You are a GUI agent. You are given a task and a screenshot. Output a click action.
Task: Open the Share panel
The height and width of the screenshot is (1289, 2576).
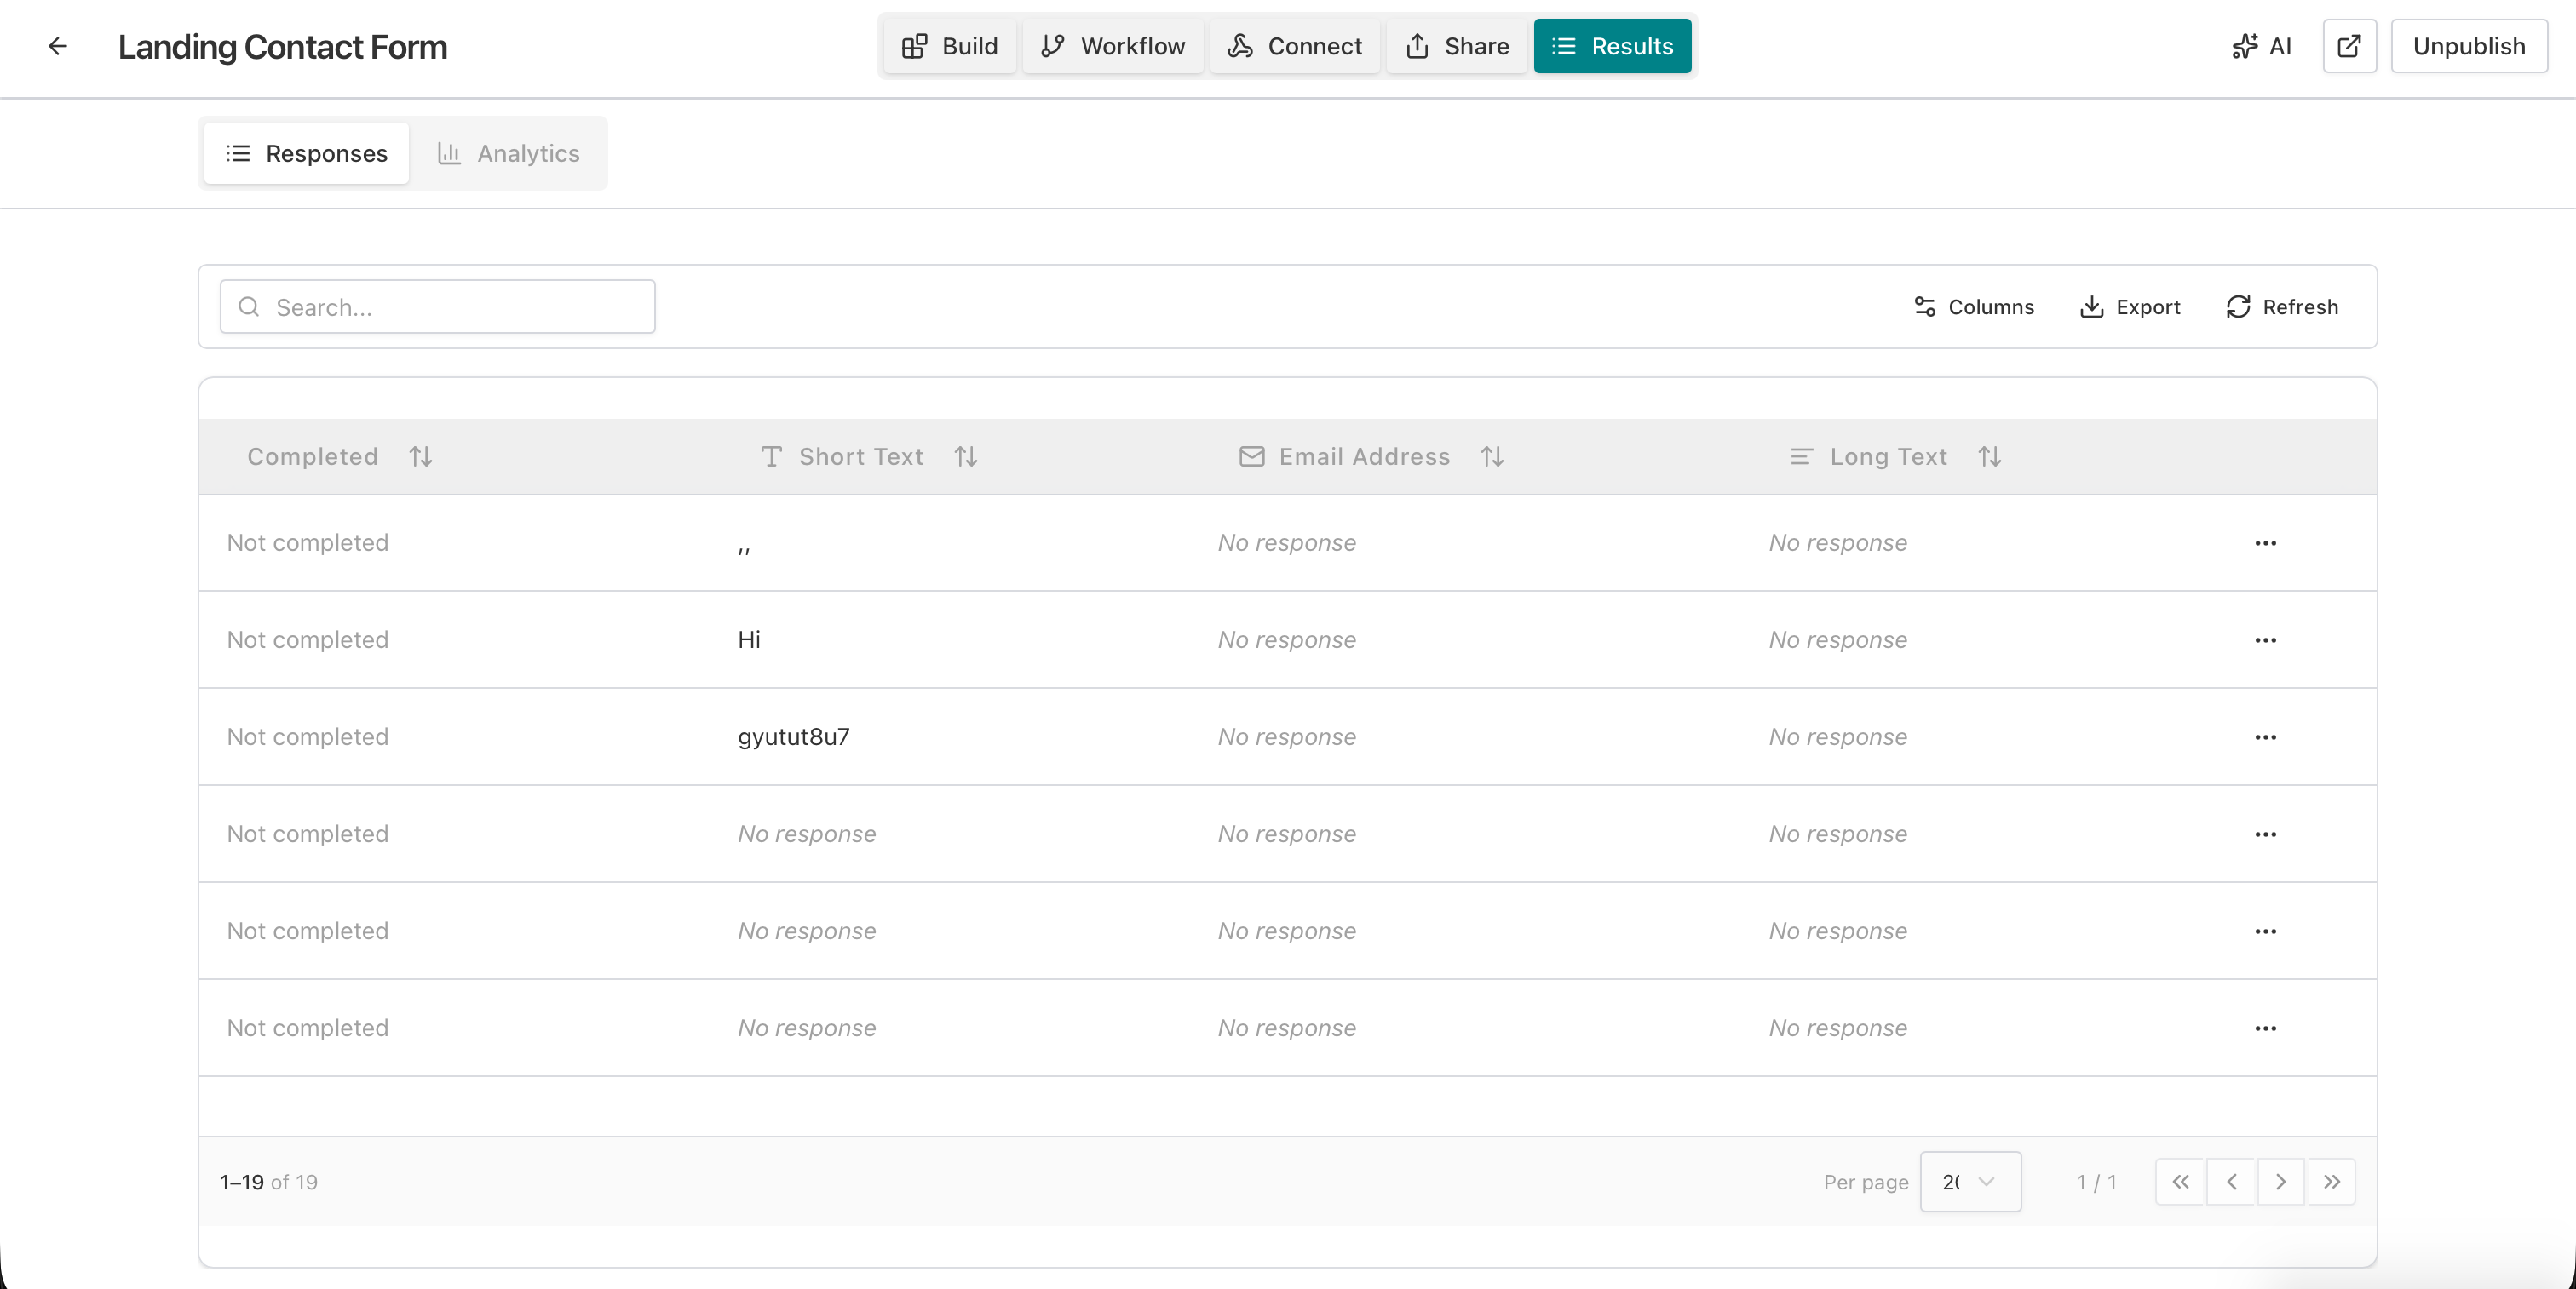coord(1456,46)
